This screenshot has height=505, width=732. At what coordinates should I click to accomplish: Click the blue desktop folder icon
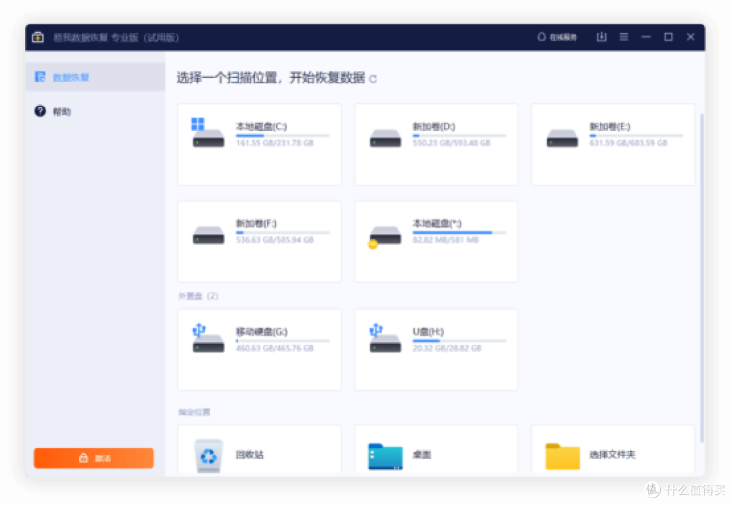pyautogui.click(x=385, y=456)
